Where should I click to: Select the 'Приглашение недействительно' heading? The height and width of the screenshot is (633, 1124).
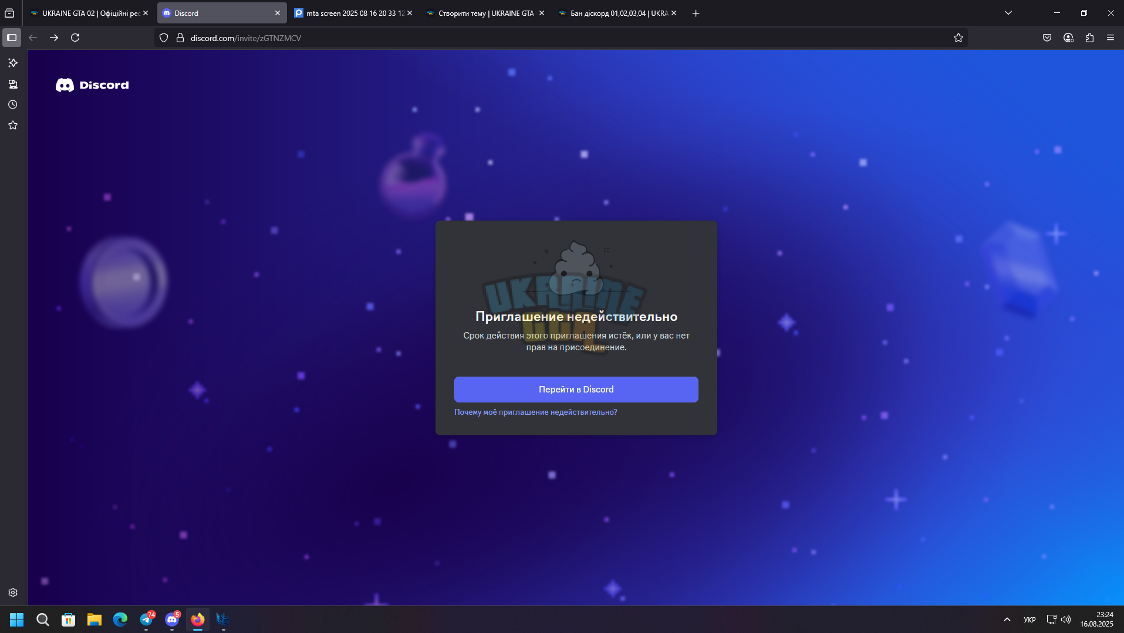pos(576,317)
